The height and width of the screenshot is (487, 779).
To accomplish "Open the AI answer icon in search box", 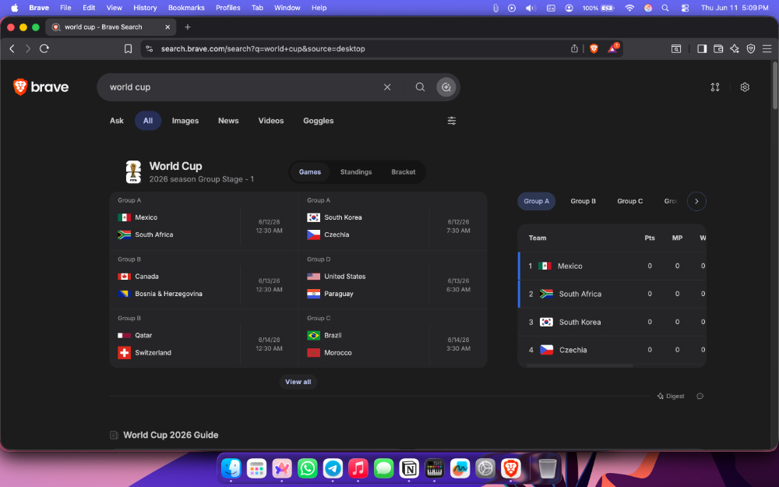I will click(x=446, y=87).
